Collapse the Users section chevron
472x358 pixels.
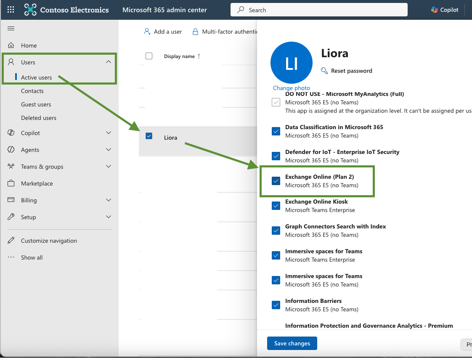tap(109, 62)
